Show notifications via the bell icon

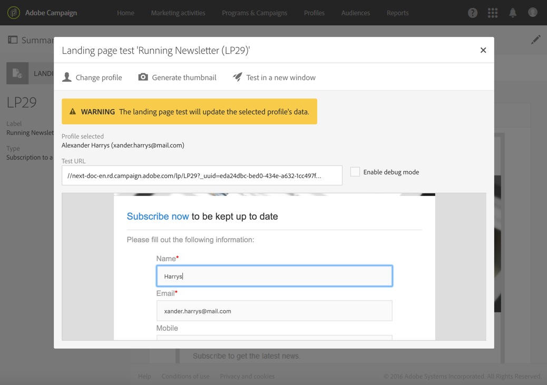[x=513, y=13]
